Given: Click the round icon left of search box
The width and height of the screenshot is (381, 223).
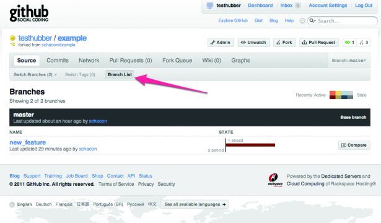Looking at the screenshot, I should [302, 21].
